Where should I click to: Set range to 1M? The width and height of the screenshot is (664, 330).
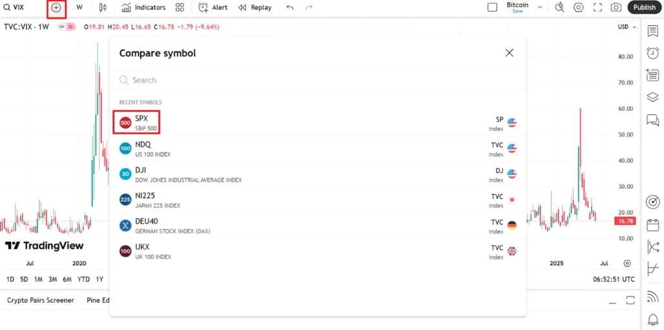38,279
